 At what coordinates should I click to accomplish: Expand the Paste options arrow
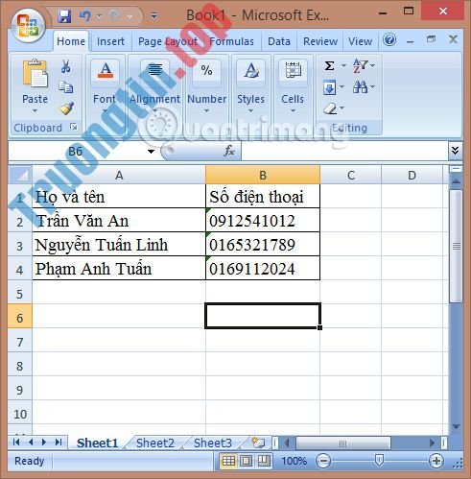coord(35,111)
